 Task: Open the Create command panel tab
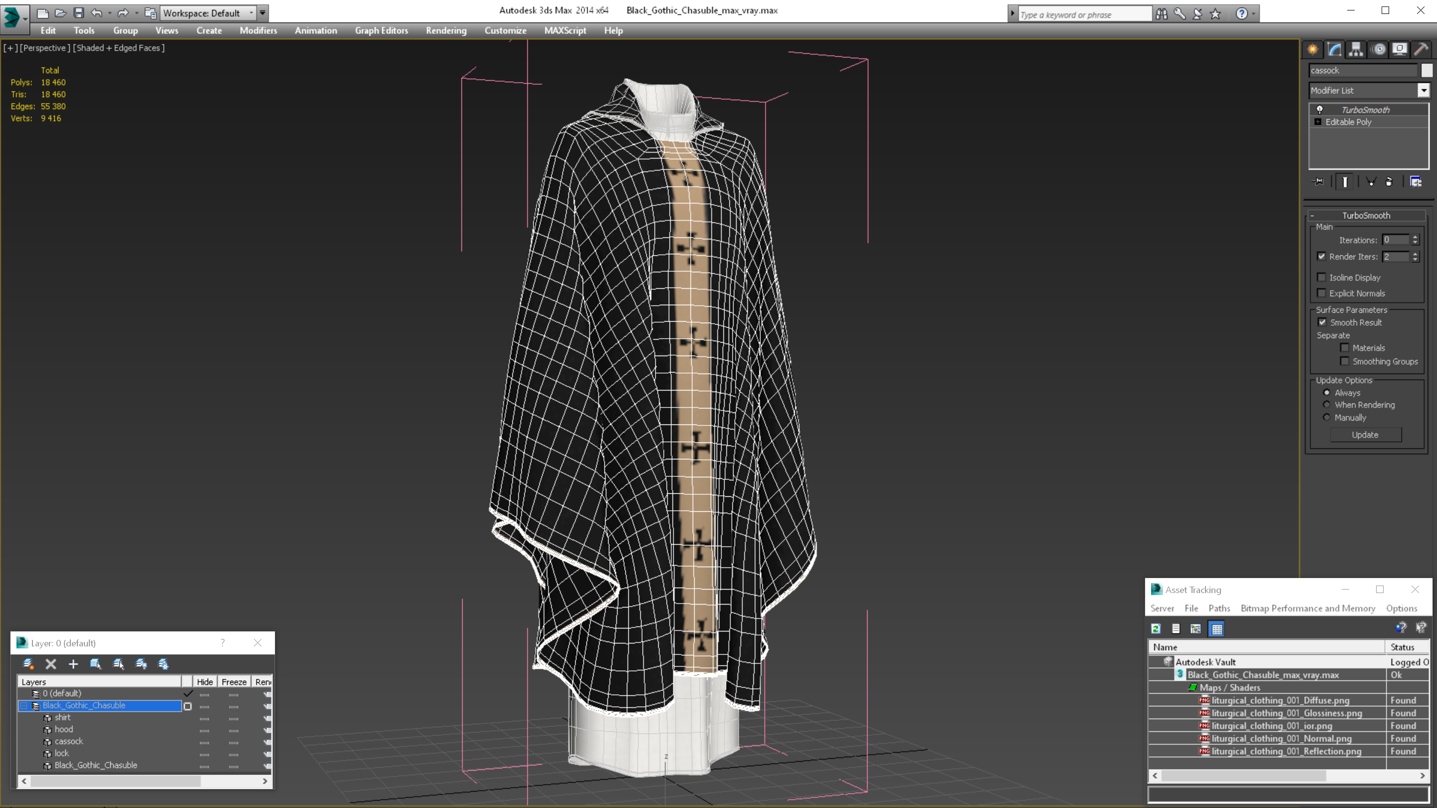1313,50
